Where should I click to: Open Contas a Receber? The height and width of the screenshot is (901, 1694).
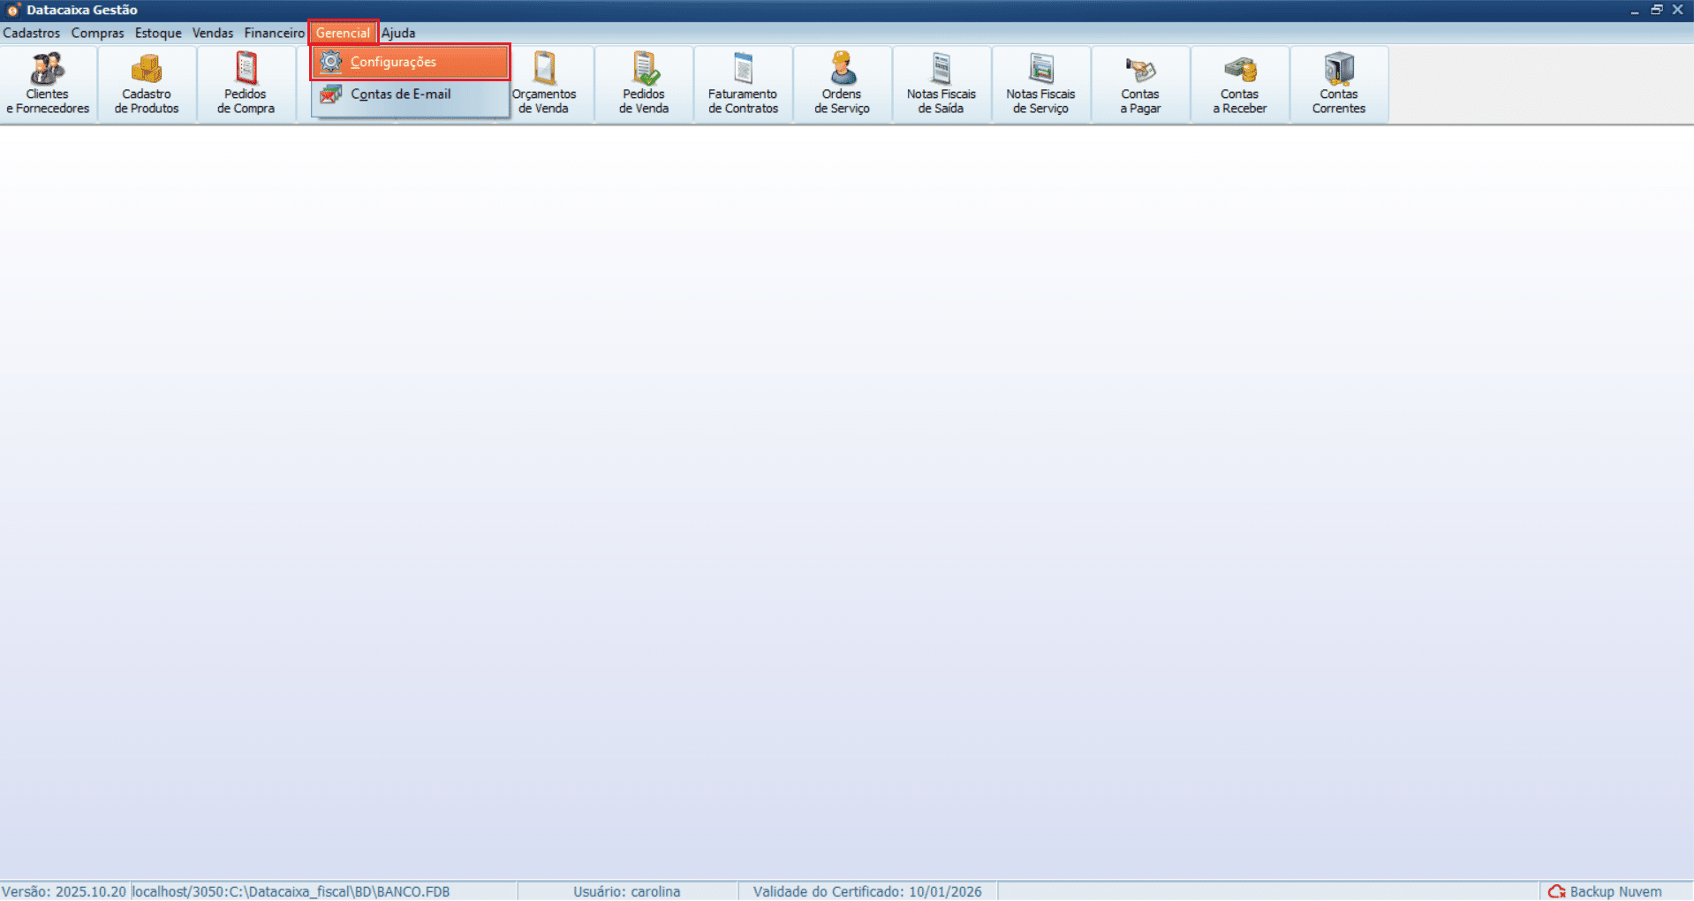coord(1239,84)
